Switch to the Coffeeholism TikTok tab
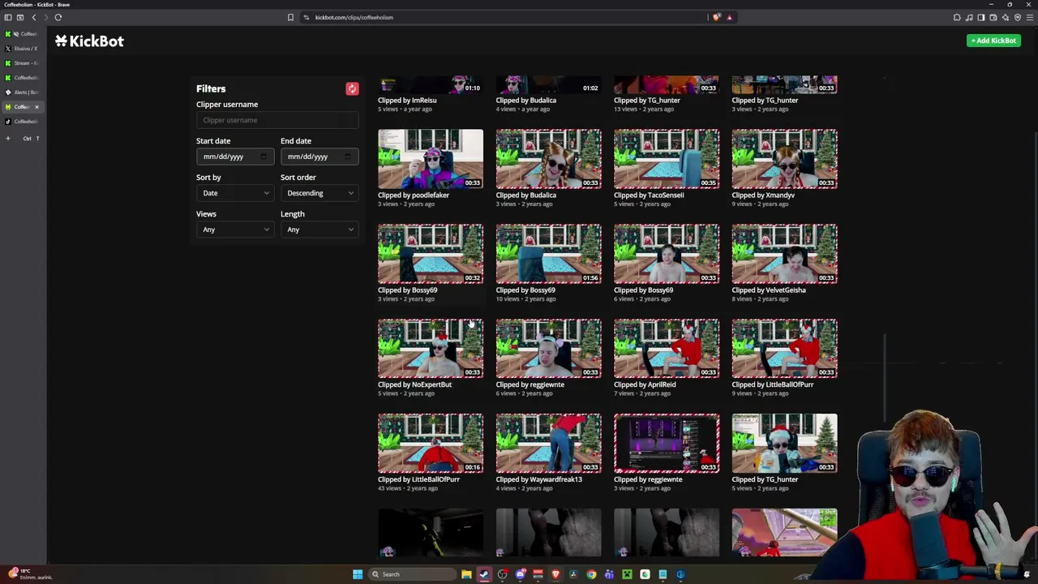 21,122
